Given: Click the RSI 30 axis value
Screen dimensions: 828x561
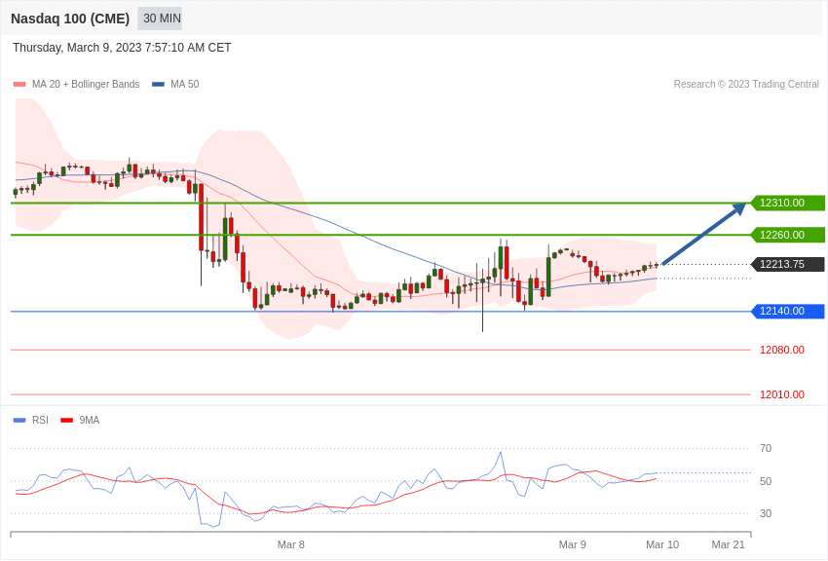Looking at the screenshot, I should point(766,513).
